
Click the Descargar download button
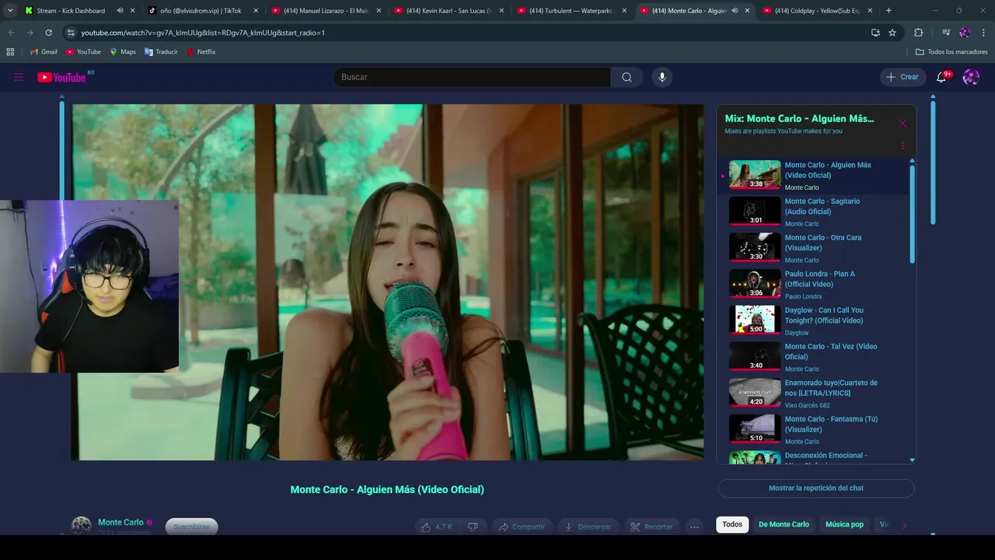point(588,527)
